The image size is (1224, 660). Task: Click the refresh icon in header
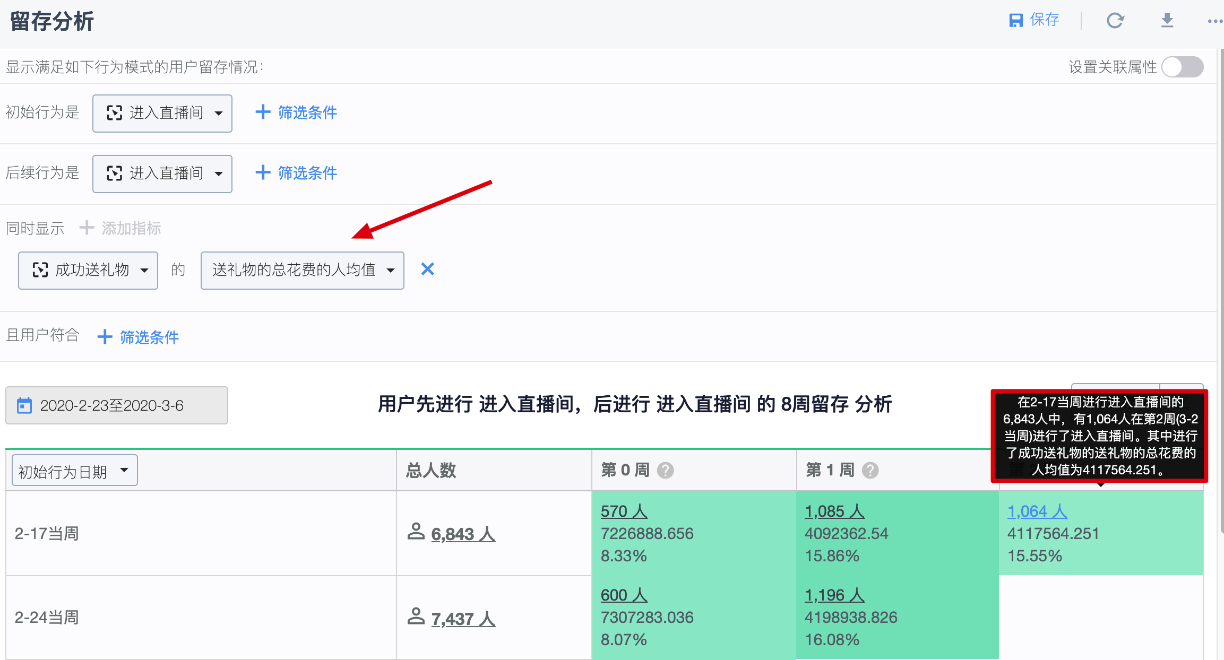(1115, 20)
